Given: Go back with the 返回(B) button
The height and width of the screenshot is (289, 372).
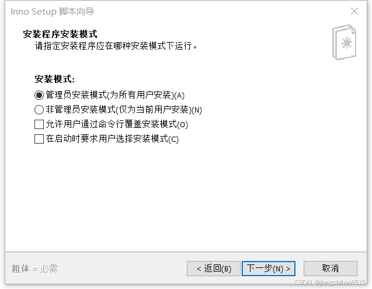Looking at the screenshot, I should (x=214, y=269).
